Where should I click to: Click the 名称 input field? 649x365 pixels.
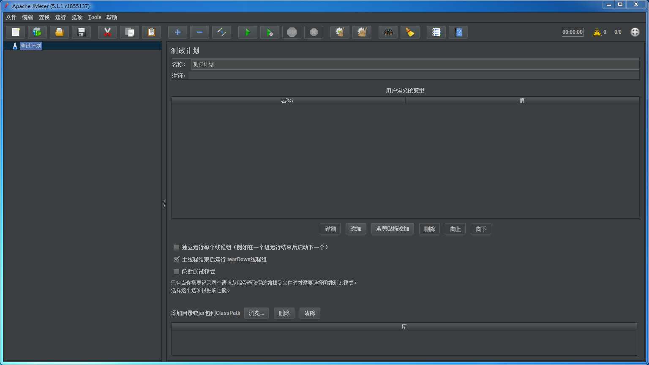click(x=415, y=64)
